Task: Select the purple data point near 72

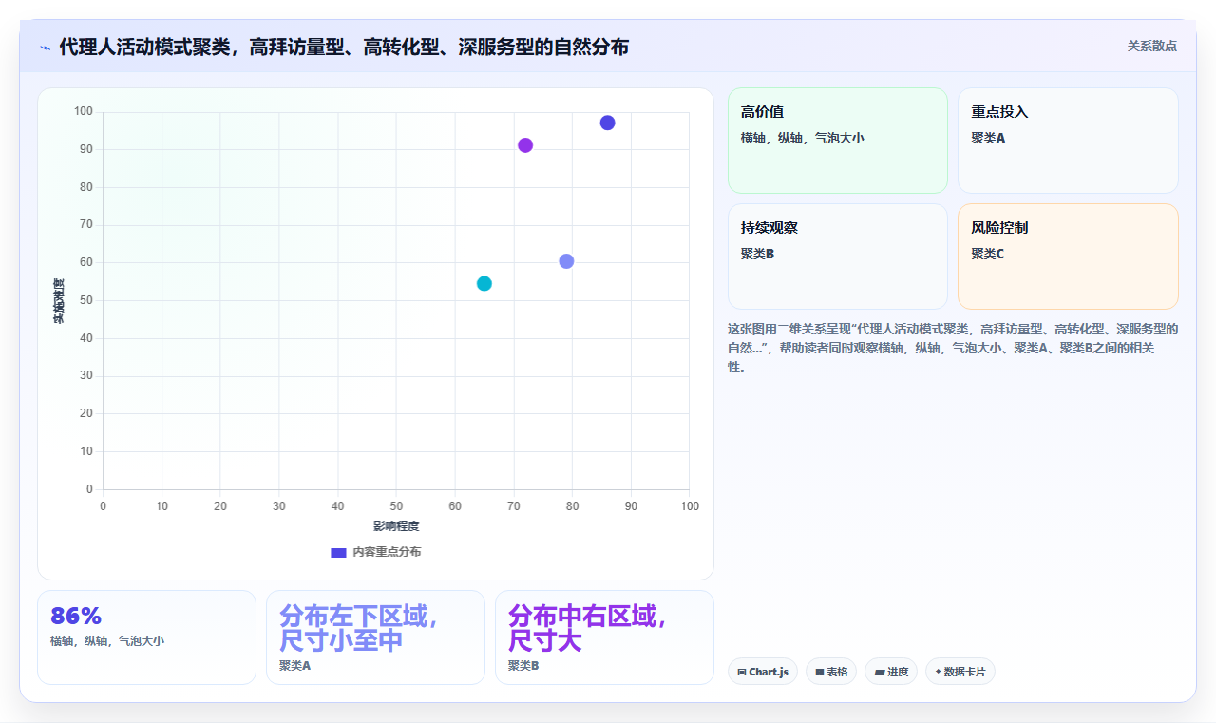Action: 525,145
